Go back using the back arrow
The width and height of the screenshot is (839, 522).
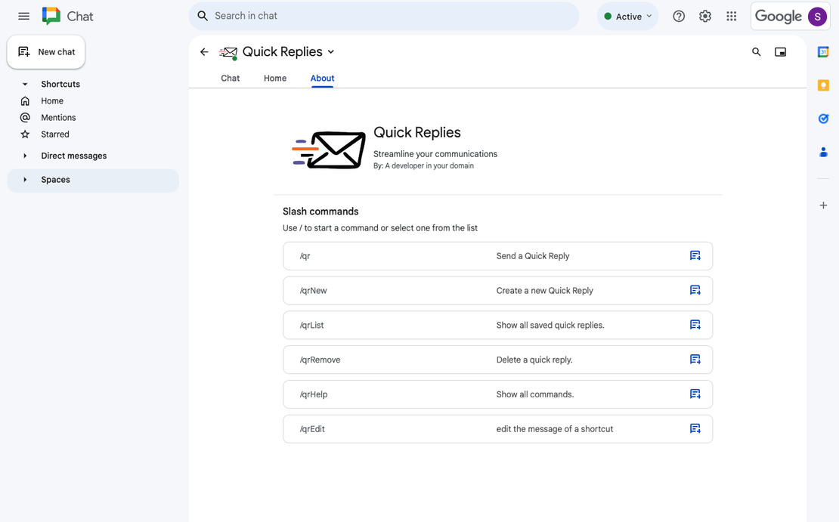coord(204,51)
